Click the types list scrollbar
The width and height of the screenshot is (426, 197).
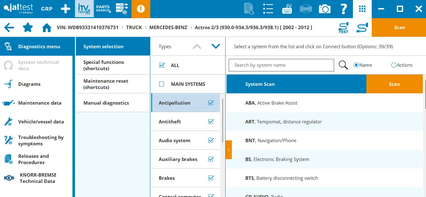(223, 121)
